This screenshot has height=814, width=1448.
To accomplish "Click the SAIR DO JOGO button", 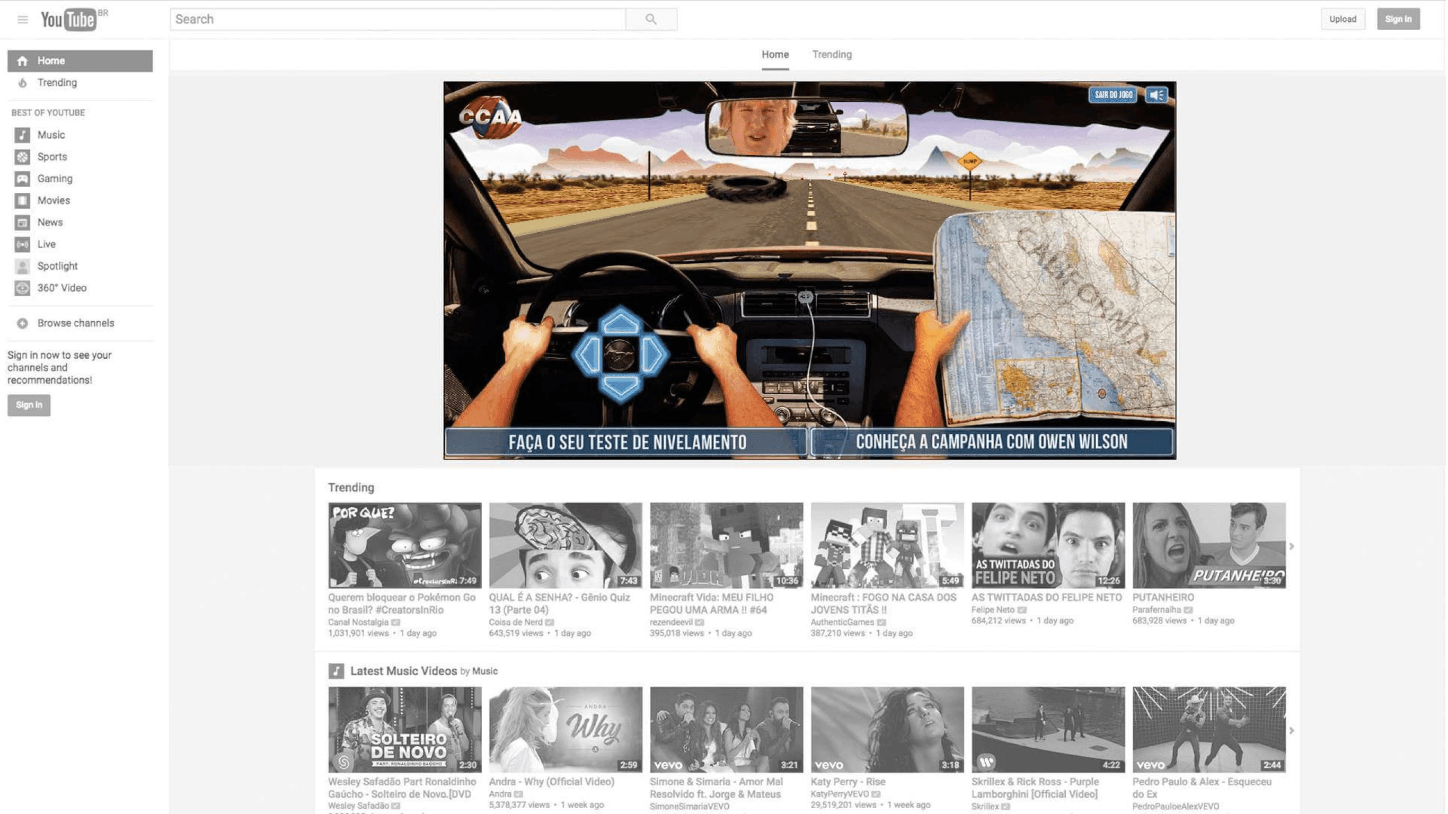I will pos(1113,95).
